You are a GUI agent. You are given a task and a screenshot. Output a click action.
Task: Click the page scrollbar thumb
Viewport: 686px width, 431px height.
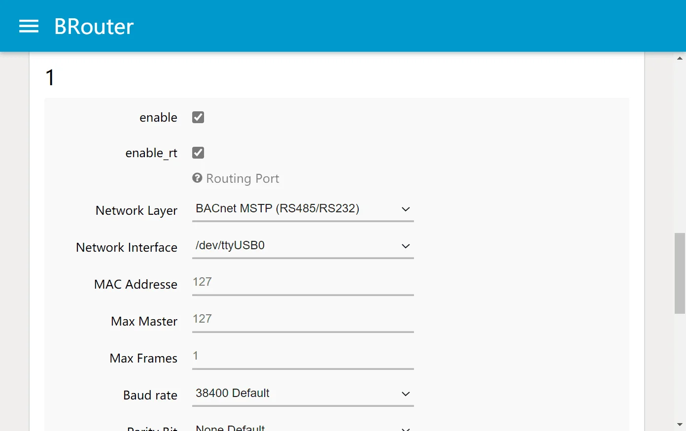pos(680,273)
